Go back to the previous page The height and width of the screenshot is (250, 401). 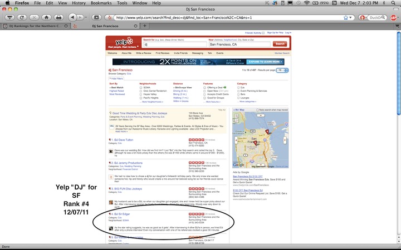tap(72, 17)
